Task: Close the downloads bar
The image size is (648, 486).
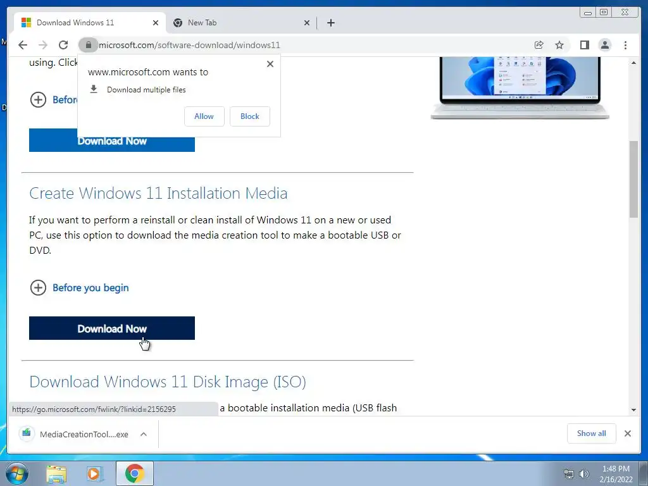Action: (627, 433)
